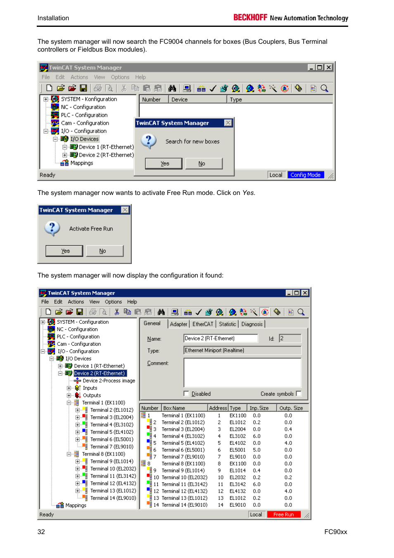Collapse Terminal 8 (EK1100) tree node
This screenshot has width=394, height=558.
coord(69,454)
